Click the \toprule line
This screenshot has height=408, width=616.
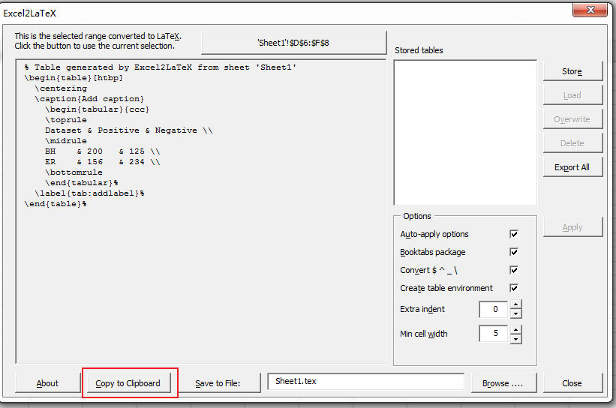[x=66, y=120]
